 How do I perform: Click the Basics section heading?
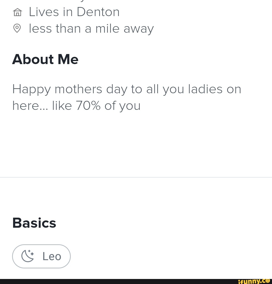click(x=34, y=223)
